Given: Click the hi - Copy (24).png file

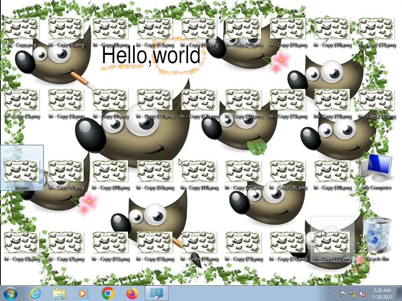Looking at the screenshot, I should click(288, 32).
